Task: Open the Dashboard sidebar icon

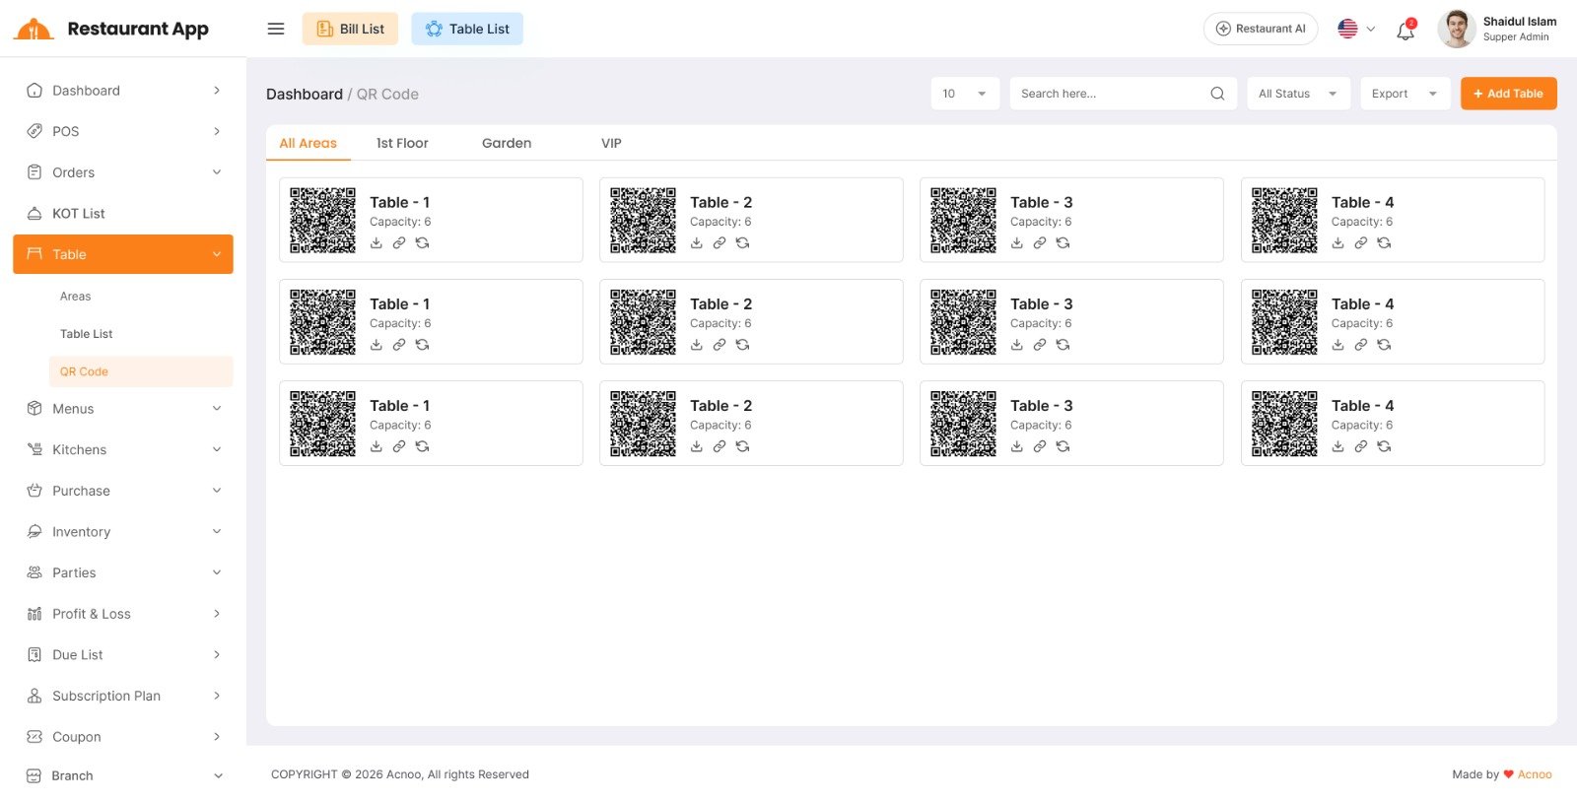Action: click(34, 91)
